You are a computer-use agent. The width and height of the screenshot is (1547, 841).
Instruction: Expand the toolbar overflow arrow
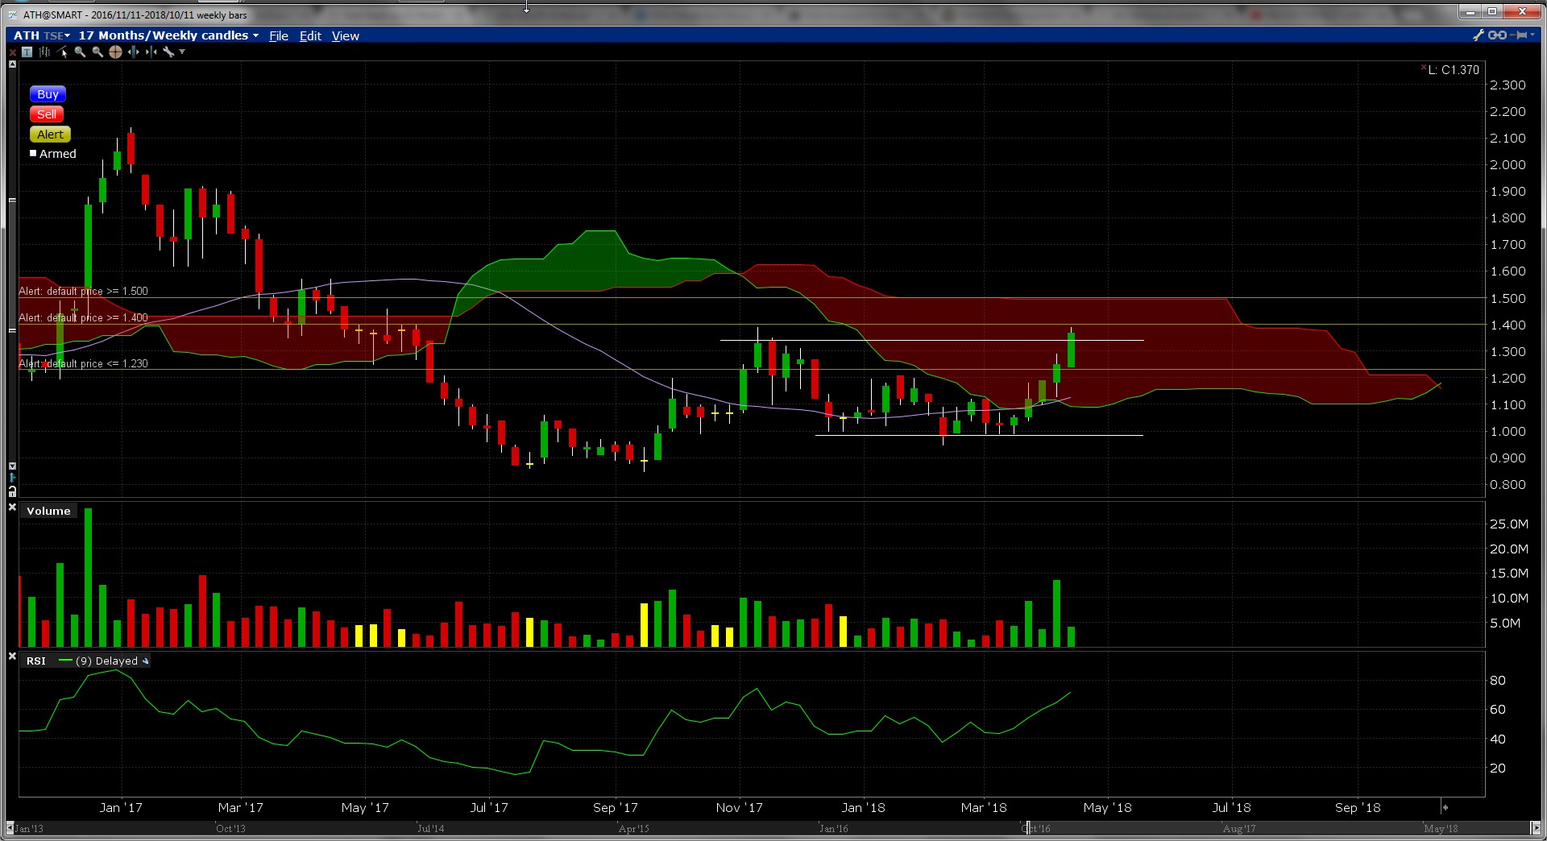[182, 52]
